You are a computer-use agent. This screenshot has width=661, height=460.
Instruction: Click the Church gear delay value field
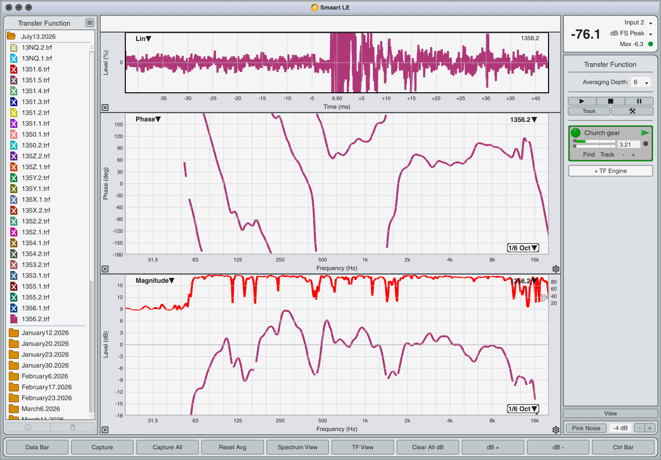(x=629, y=145)
